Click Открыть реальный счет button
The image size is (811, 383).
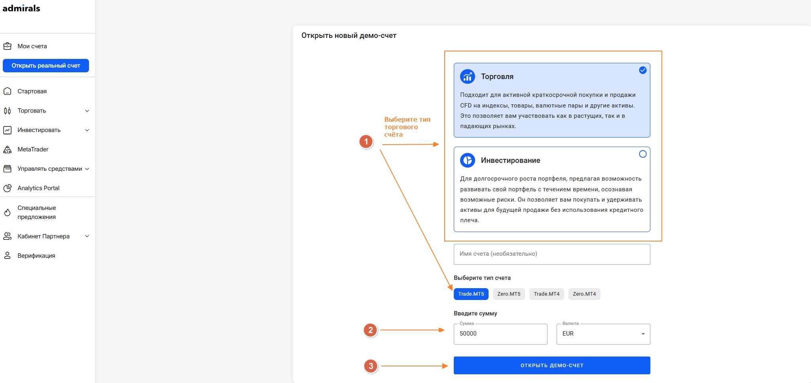pyautogui.click(x=46, y=66)
